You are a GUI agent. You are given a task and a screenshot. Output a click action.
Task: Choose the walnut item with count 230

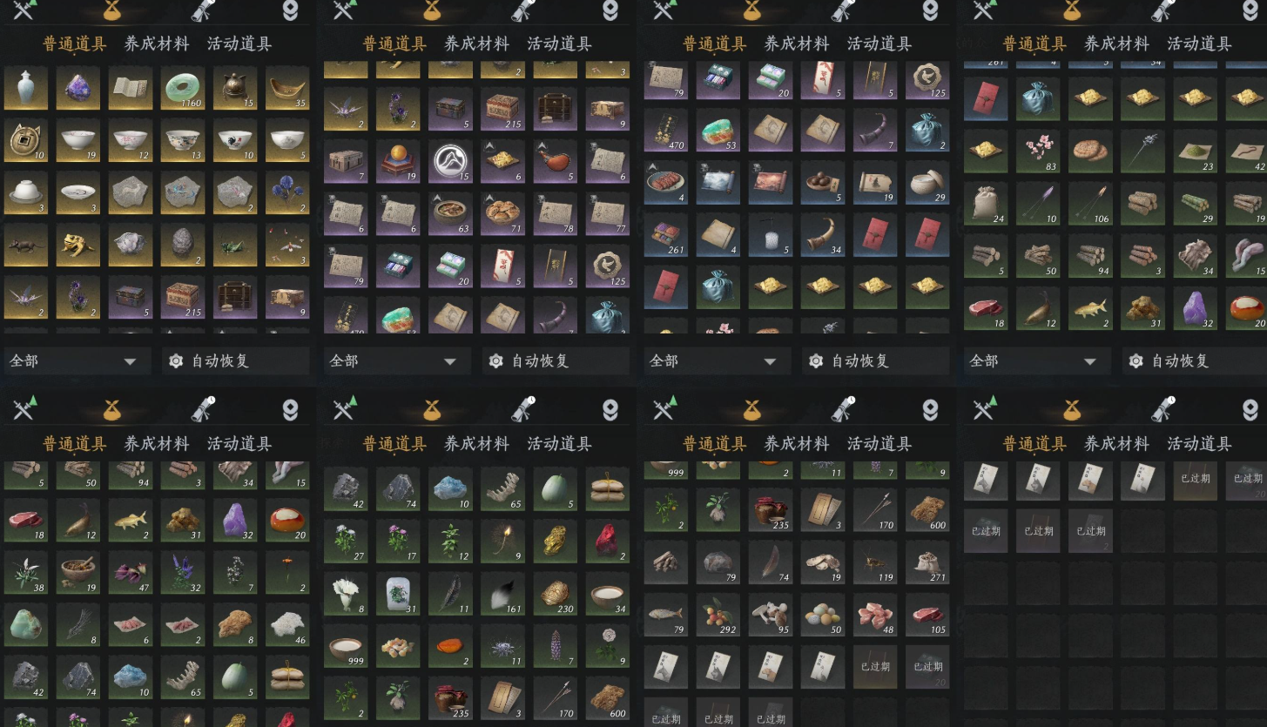click(x=555, y=594)
